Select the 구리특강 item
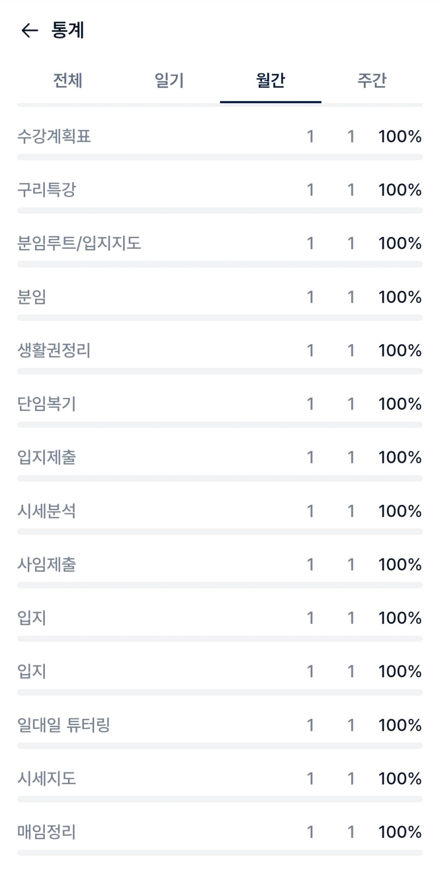Screen dimensions: 440x873 click(x=47, y=190)
